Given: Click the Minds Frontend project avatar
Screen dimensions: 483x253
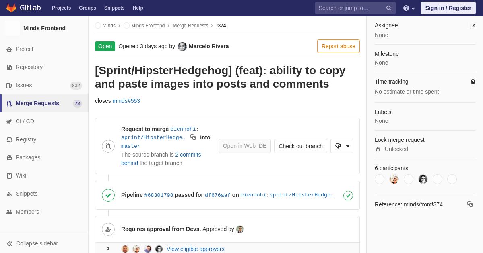Looking at the screenshot, I should (12, 28).
